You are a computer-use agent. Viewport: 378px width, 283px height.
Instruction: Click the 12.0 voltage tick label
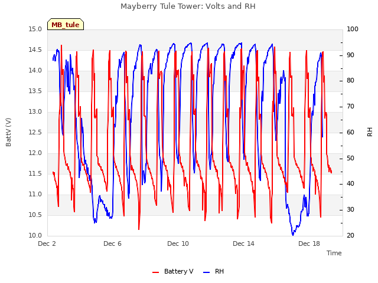(35, 153)
